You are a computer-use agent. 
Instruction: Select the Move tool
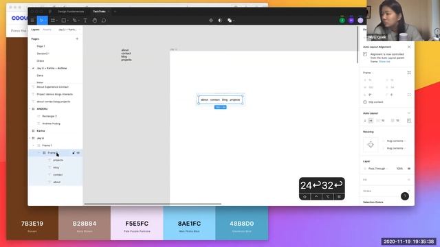(42, 20)
